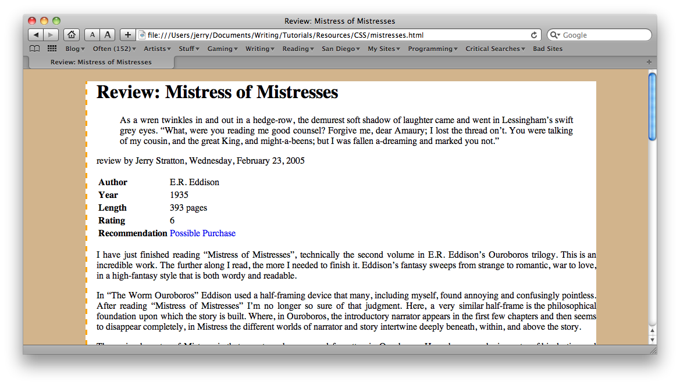Increase text size with large A button

click(x=108, y=35)
